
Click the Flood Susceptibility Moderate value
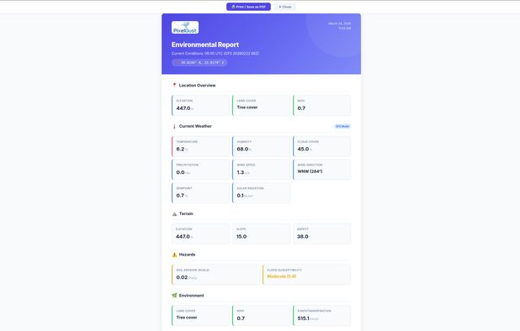coord(282,276)
